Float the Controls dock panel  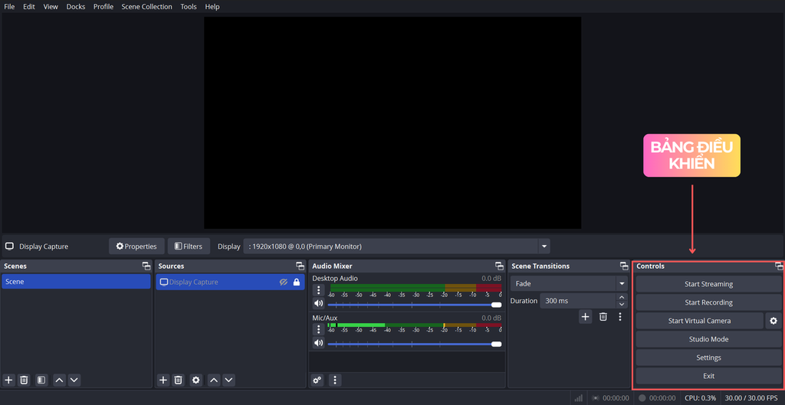pos(779,266)
